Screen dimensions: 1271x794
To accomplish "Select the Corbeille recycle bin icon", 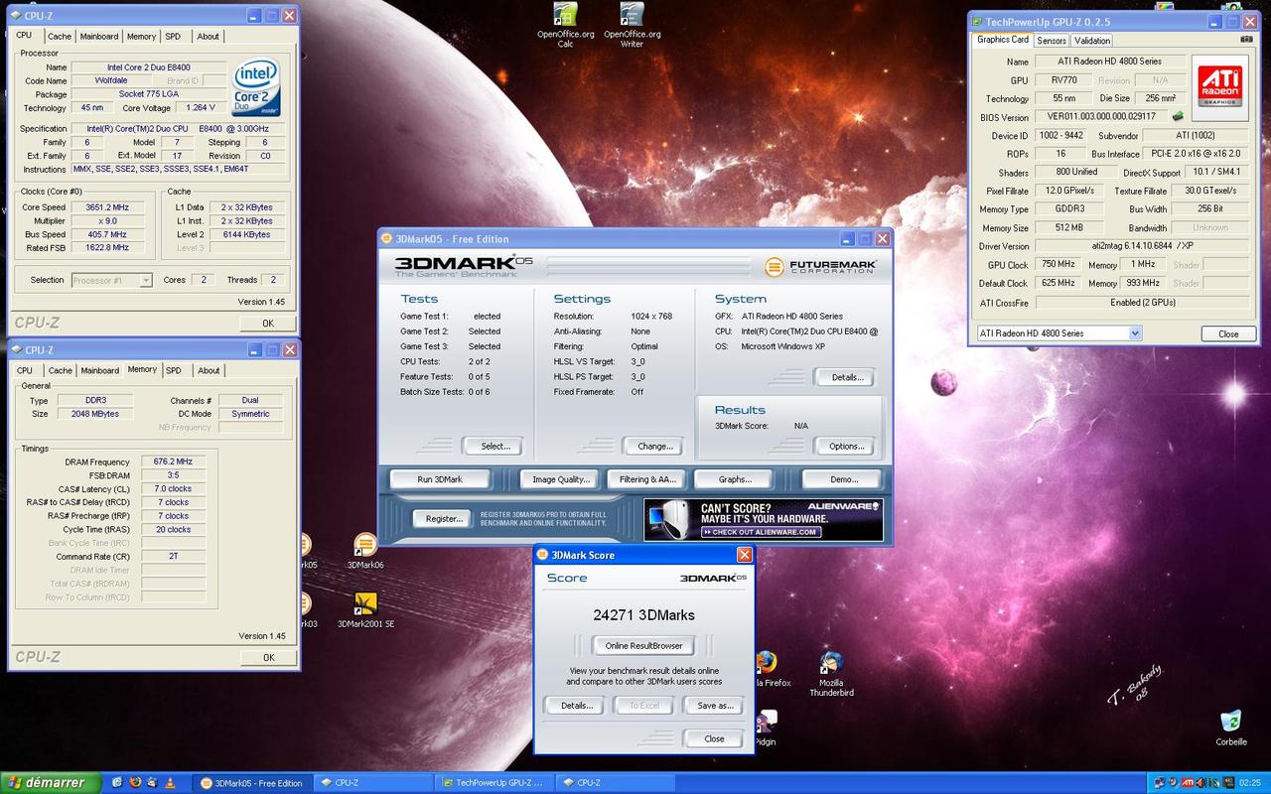I will tap(1231, 722).
